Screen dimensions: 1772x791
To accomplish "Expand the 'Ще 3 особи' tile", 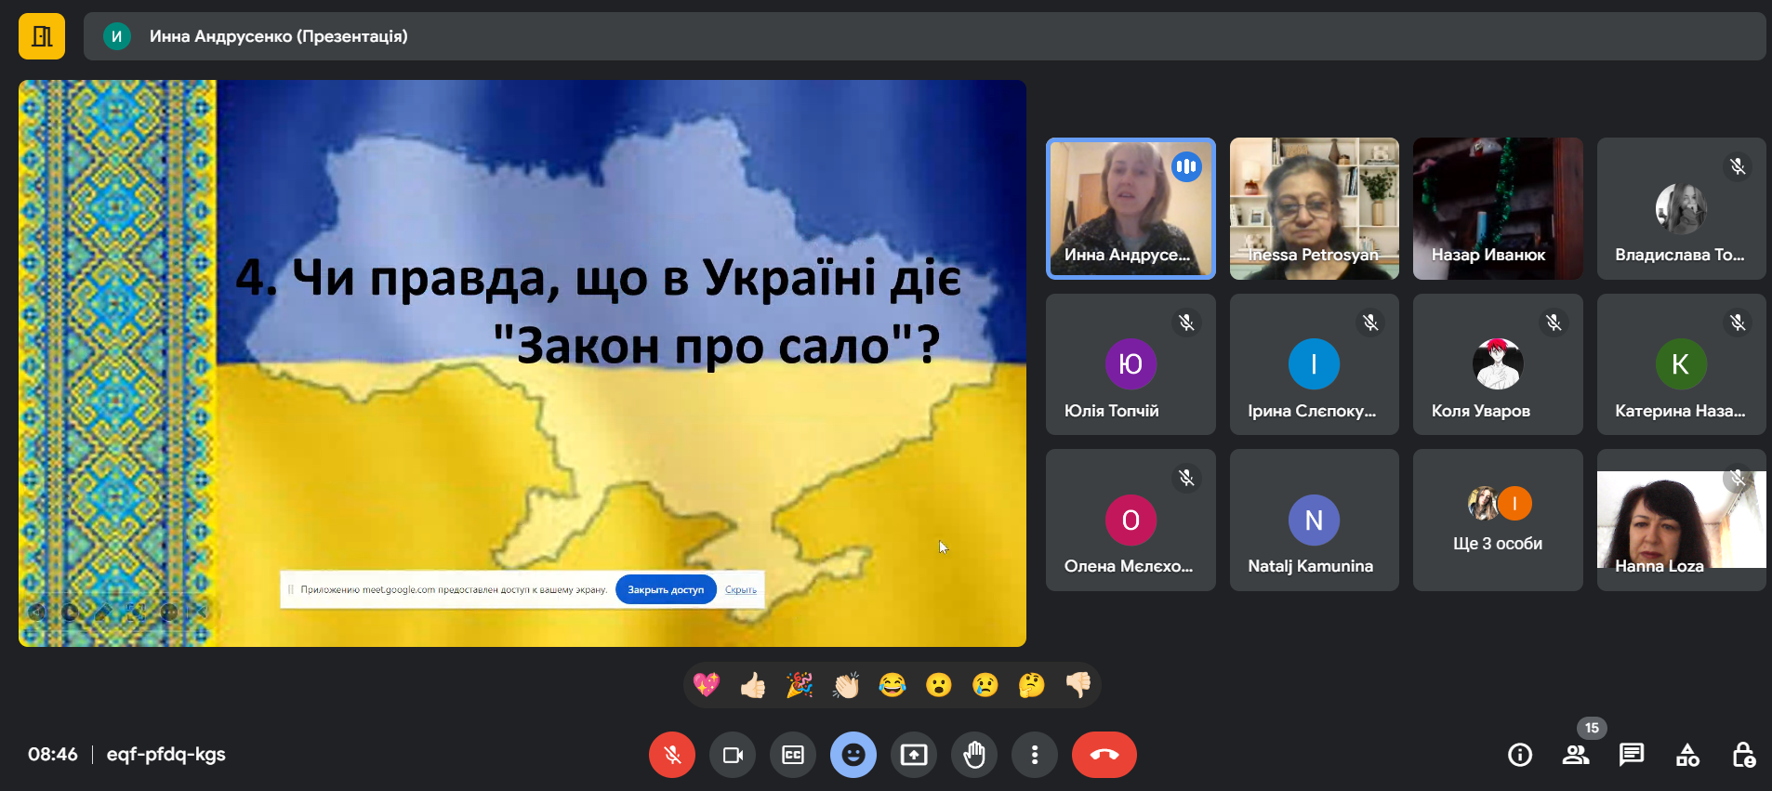I will click(x=1498, y=521).
